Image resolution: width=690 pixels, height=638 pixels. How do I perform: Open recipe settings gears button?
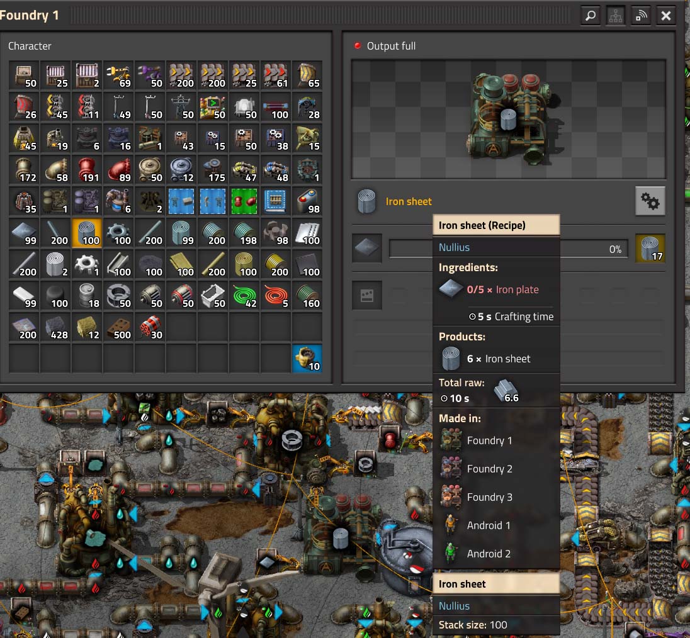[650, 201]
